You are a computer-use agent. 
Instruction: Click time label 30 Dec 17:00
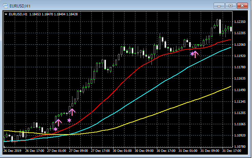[166, 151]
